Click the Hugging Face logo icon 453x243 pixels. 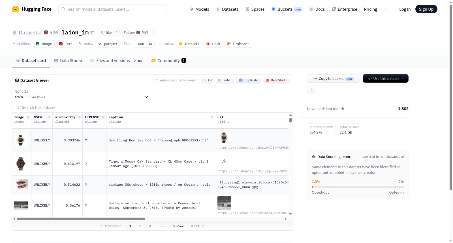(x=16, y=9)
